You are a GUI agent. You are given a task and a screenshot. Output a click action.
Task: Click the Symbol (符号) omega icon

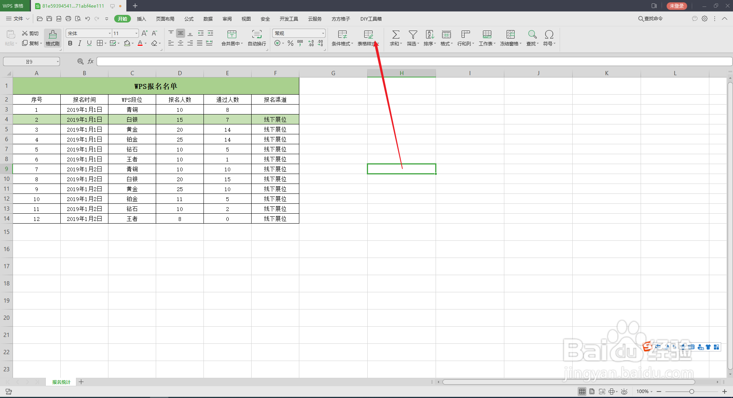pos(549,35)
